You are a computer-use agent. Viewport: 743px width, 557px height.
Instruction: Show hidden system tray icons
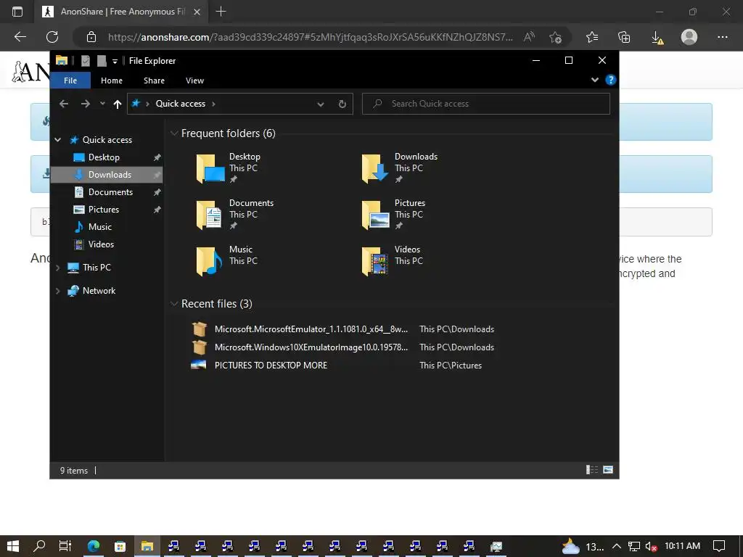click(x=617, y=546)
